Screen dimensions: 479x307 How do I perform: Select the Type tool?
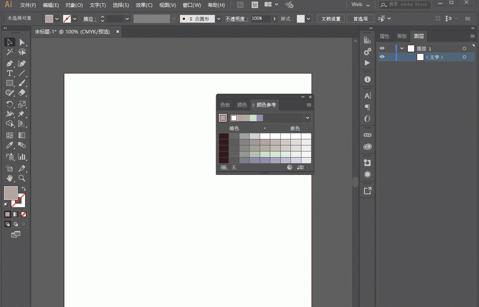[x=9, y=73]
